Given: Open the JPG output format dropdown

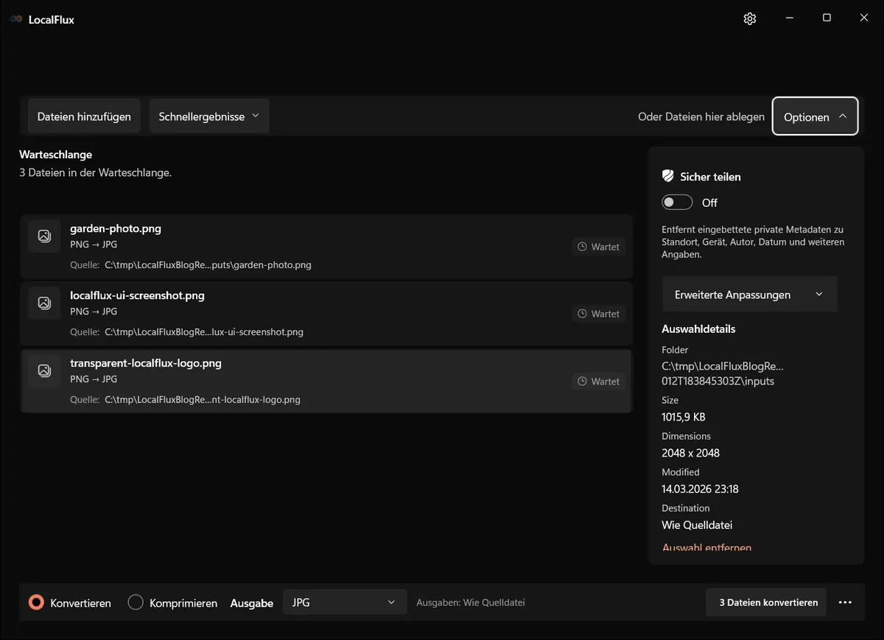Looking at the screenshot, I should pos(345,602).
